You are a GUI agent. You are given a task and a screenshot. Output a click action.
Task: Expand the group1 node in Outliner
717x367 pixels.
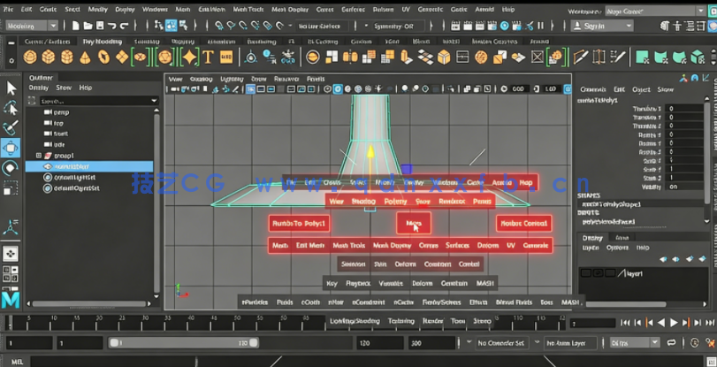(39, 156)
